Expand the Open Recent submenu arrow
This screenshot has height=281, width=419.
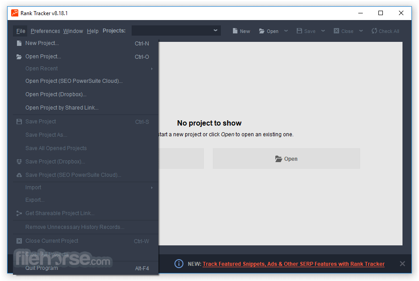[152, 69]
